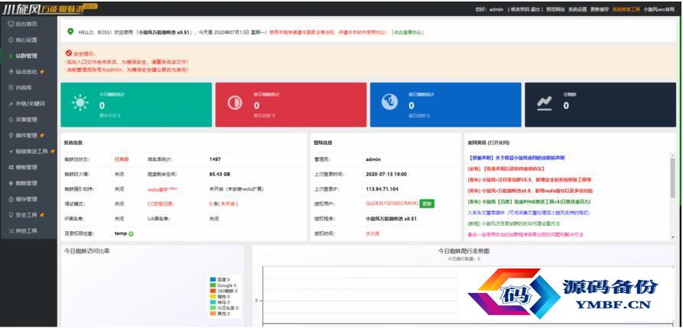Toggle the 今日头条 legend entry in chart
Image resolution: width=683 pixels, height=328 pixels.
(224, 307)
